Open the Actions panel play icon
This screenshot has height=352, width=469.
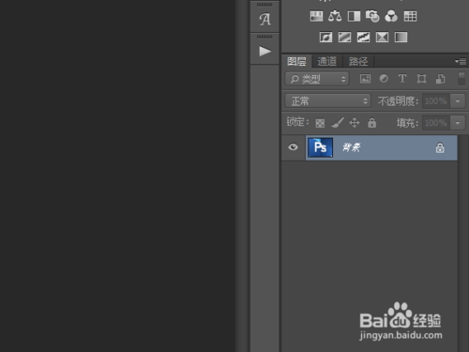click(265, 51)
